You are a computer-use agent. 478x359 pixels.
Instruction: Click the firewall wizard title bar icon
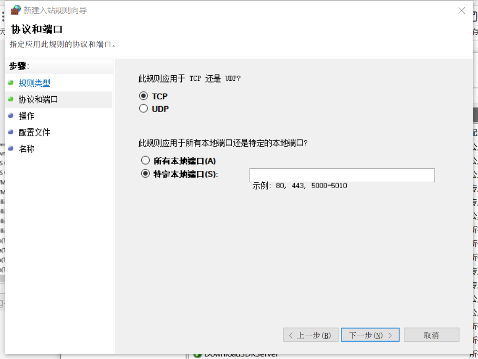click(16, 10)
